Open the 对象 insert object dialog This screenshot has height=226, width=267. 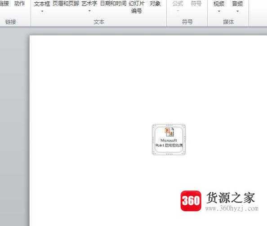[155, 4]
